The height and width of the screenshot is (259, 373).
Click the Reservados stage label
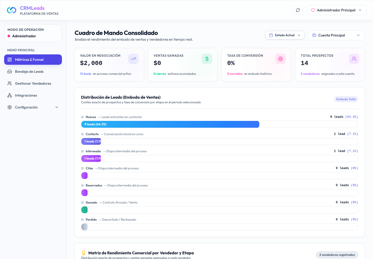click(x=94, y=185)
